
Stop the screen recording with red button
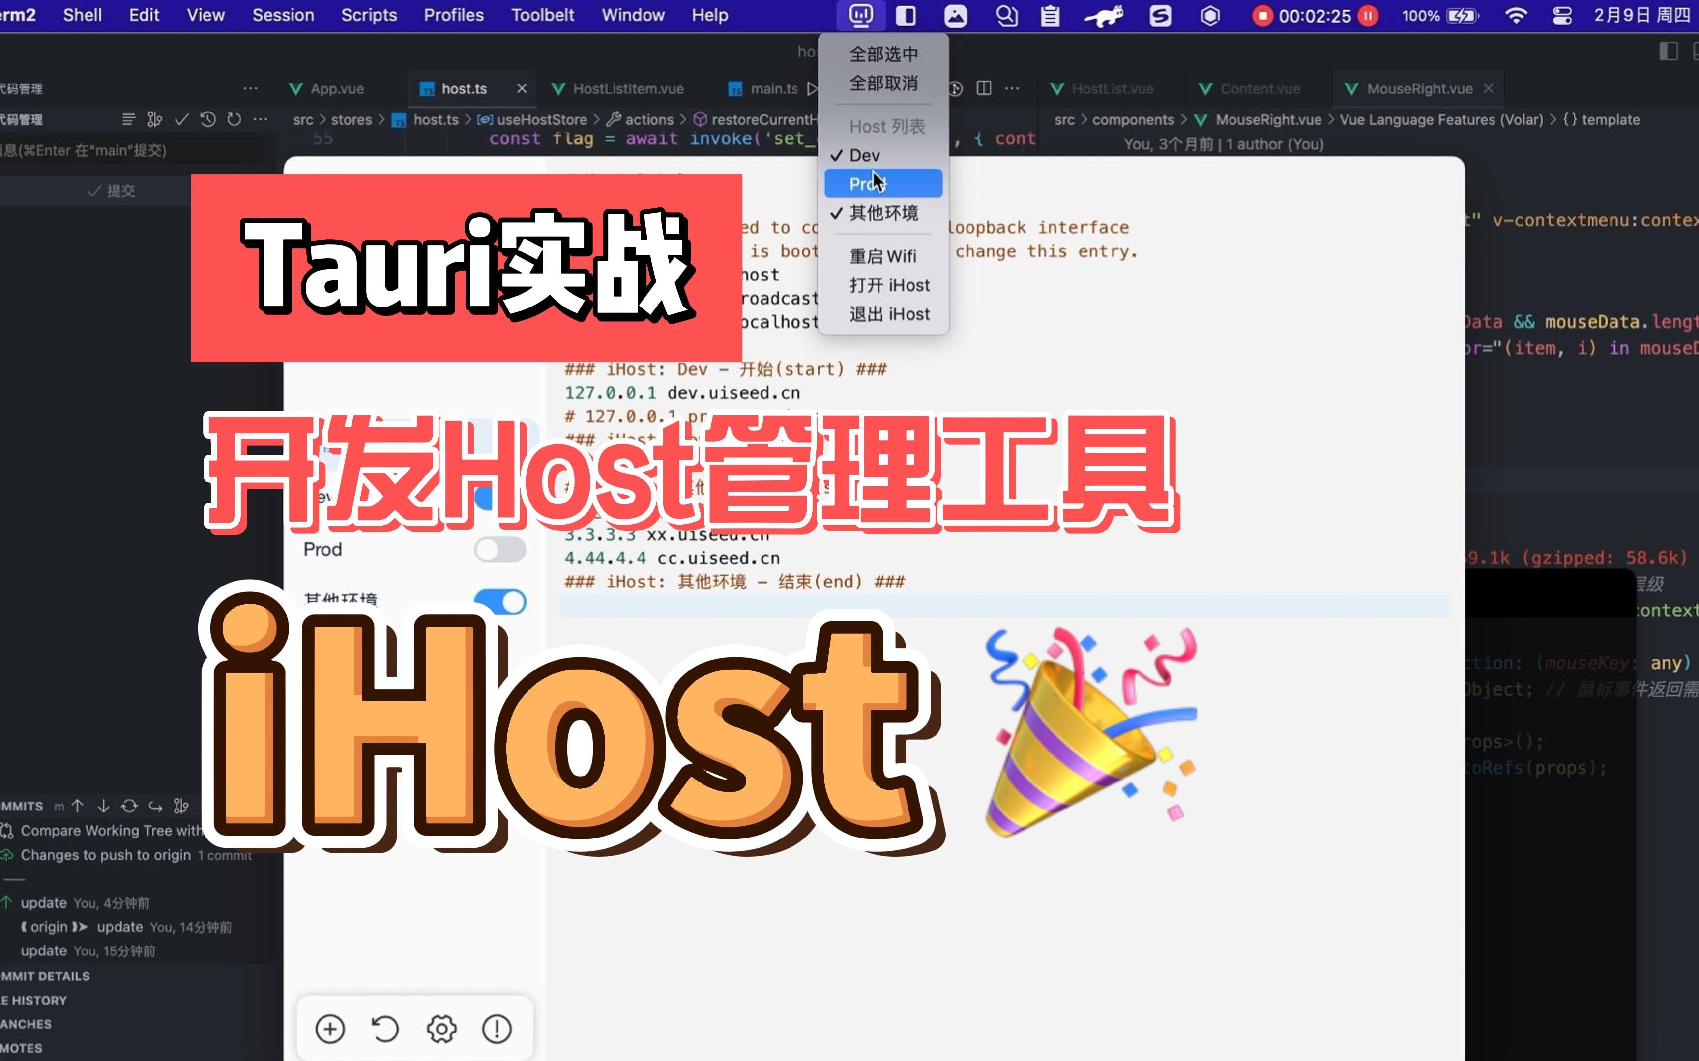click(1262, 15)
